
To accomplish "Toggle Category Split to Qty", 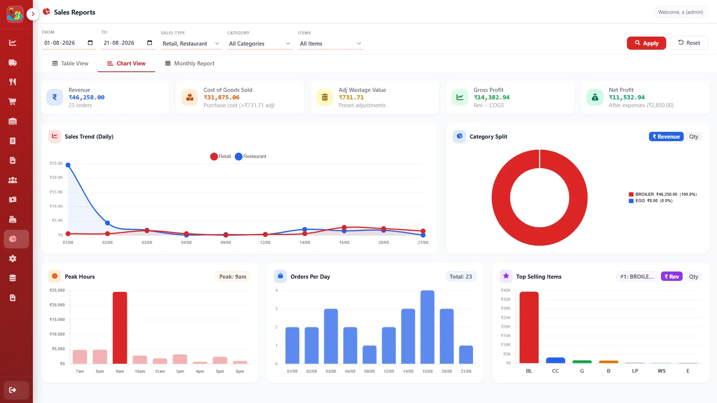I will [693, 137].
